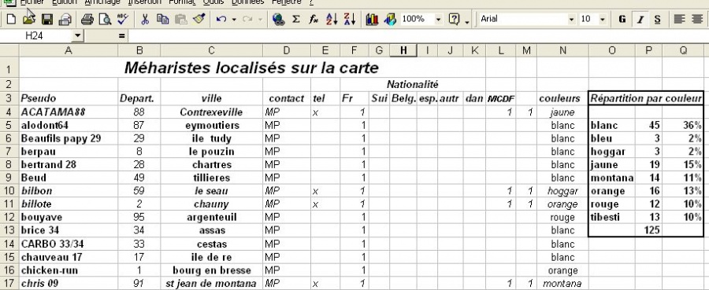Click into the formula bar input
Screen dimensions: 709x290
tap(418, 36)
